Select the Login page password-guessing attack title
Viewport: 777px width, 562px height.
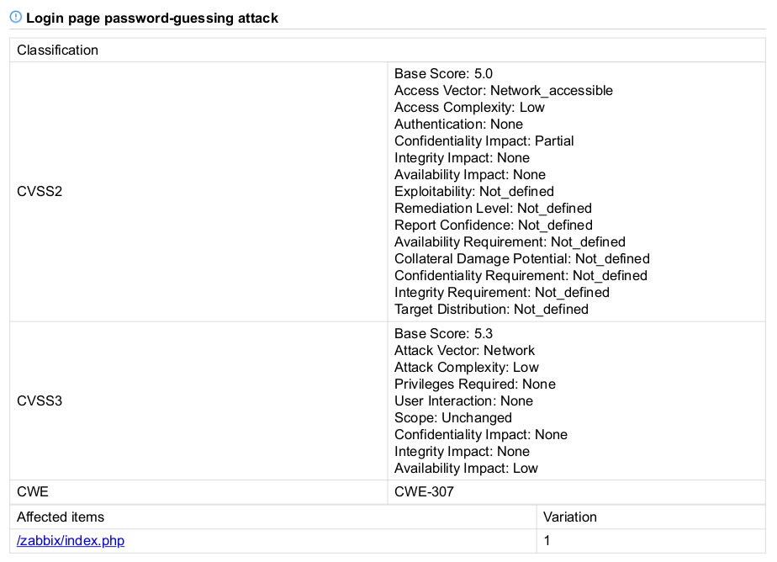coord(152,19)
